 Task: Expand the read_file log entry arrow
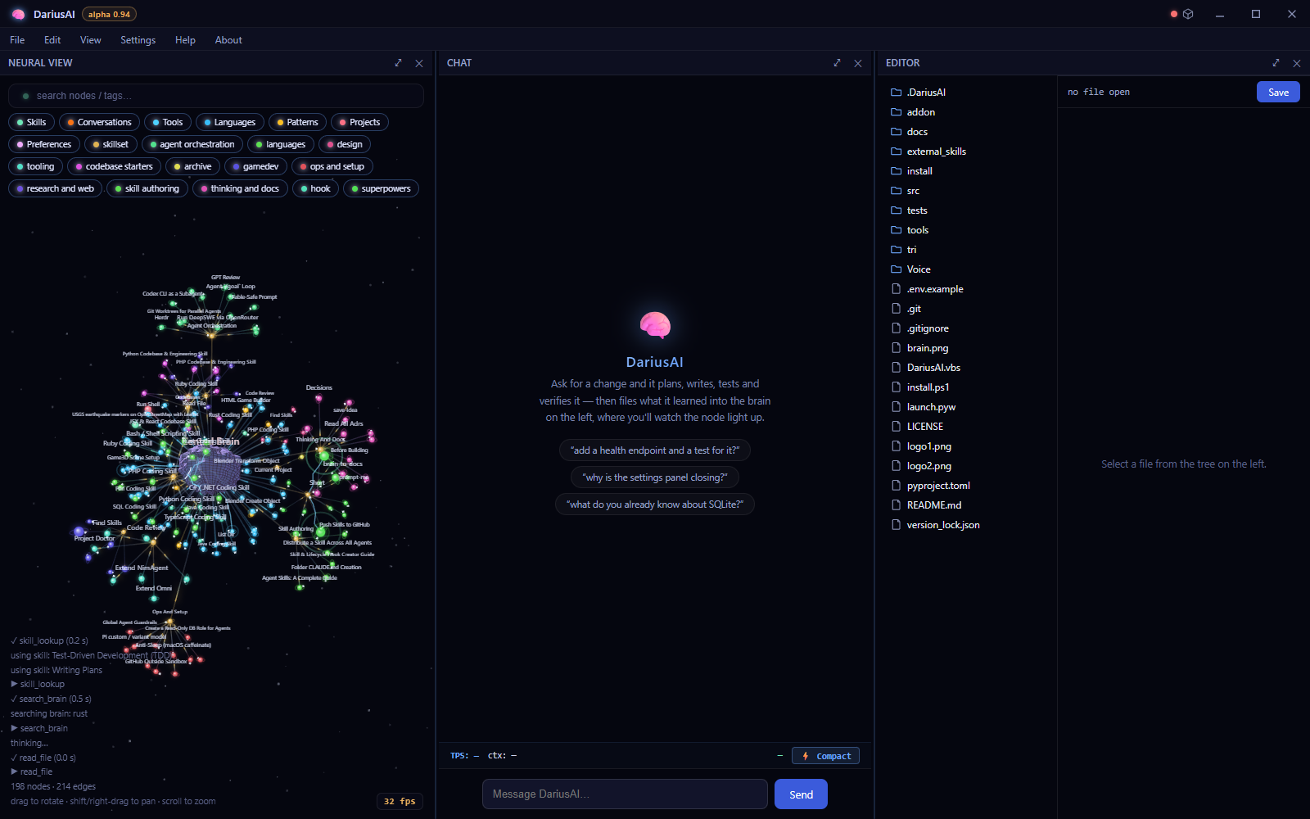[x=14, y=771]
